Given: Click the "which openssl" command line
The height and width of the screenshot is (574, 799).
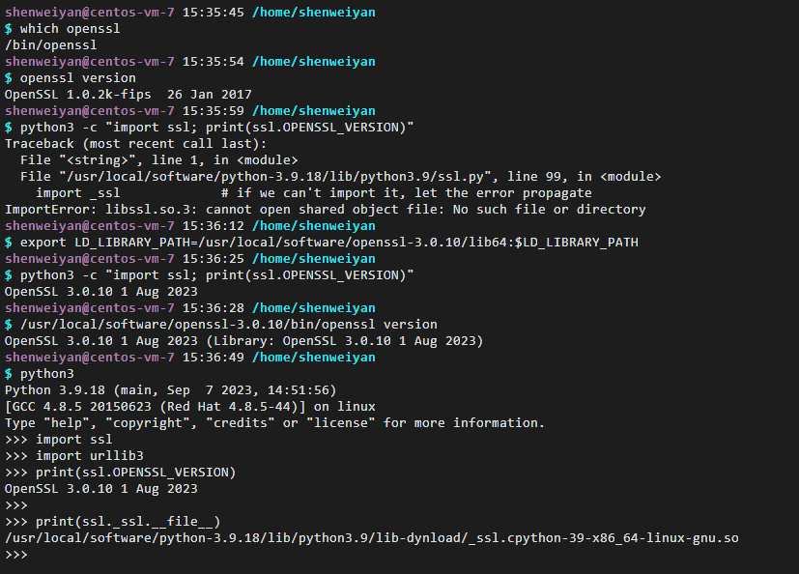Looking at the screenshot, I should point(63,29).
